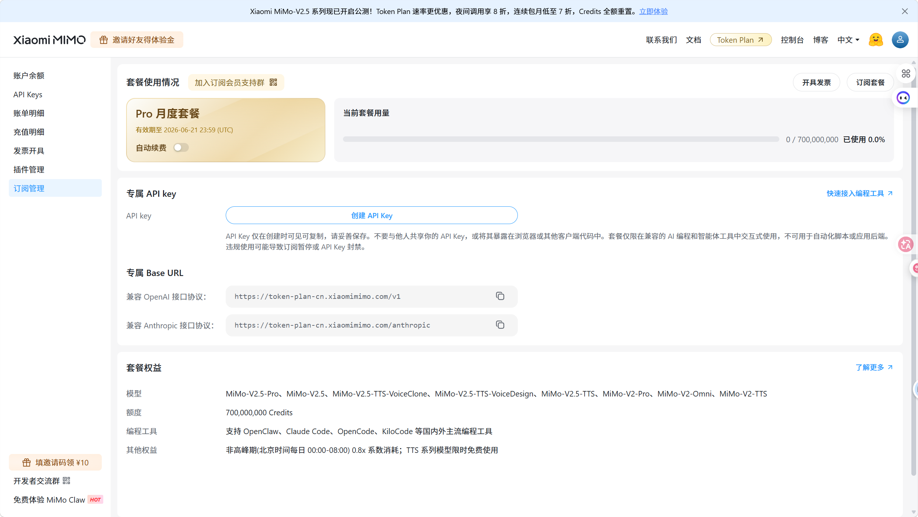This screenshot has width=918, height=517.
Task: Select 充值明细 in the sidebar
Action: 55,132
